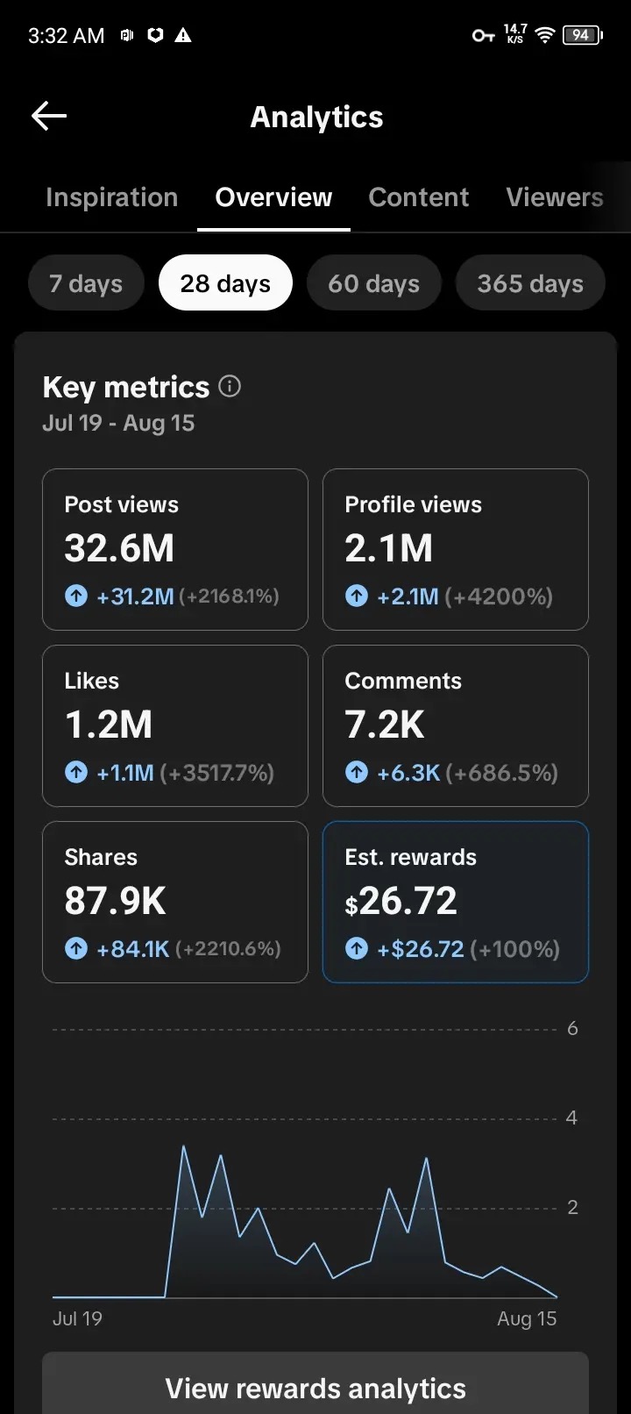Tap the back arrow icon
The width and height of the screenshot is (631, 1414).
coord(49,117)
